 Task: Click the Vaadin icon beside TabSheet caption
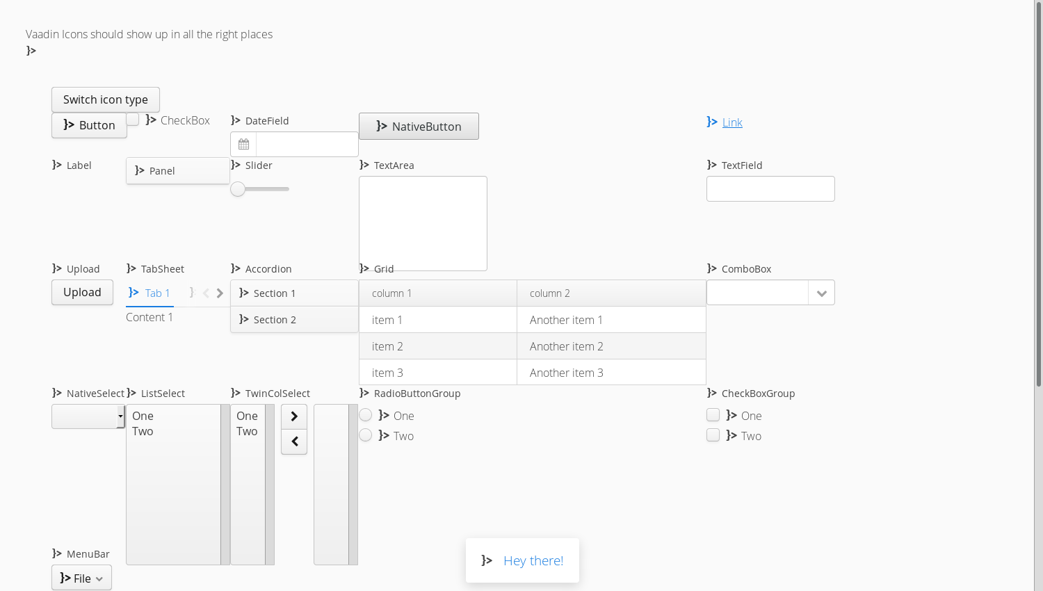click(131, 268)
